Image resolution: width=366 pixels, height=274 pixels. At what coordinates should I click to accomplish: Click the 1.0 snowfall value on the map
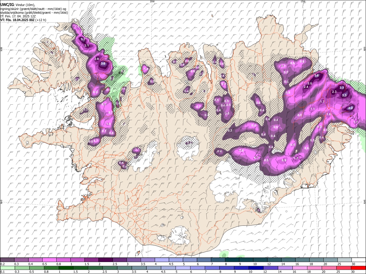pos(108,124)
